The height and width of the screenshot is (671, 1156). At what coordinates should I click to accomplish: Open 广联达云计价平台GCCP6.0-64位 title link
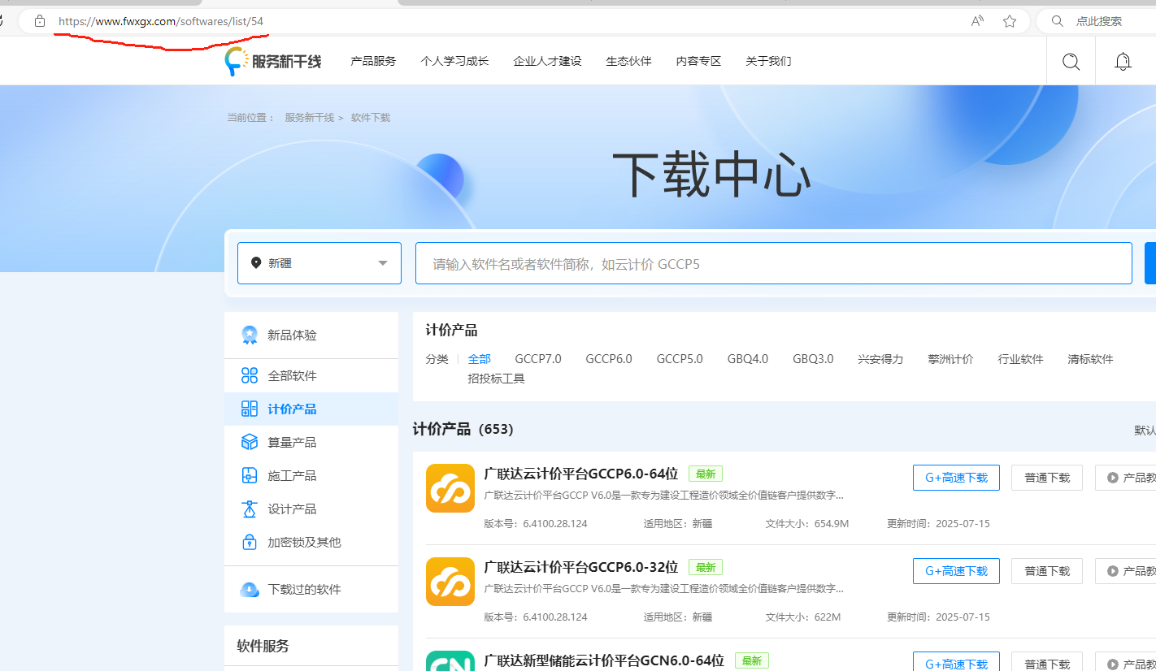(581, 474)
